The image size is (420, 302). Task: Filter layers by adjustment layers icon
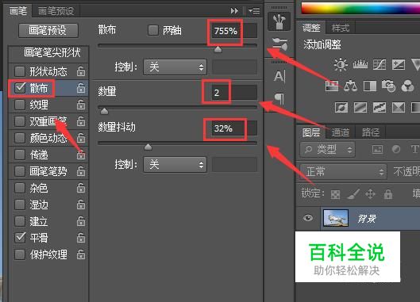click(x=396, y=149)
